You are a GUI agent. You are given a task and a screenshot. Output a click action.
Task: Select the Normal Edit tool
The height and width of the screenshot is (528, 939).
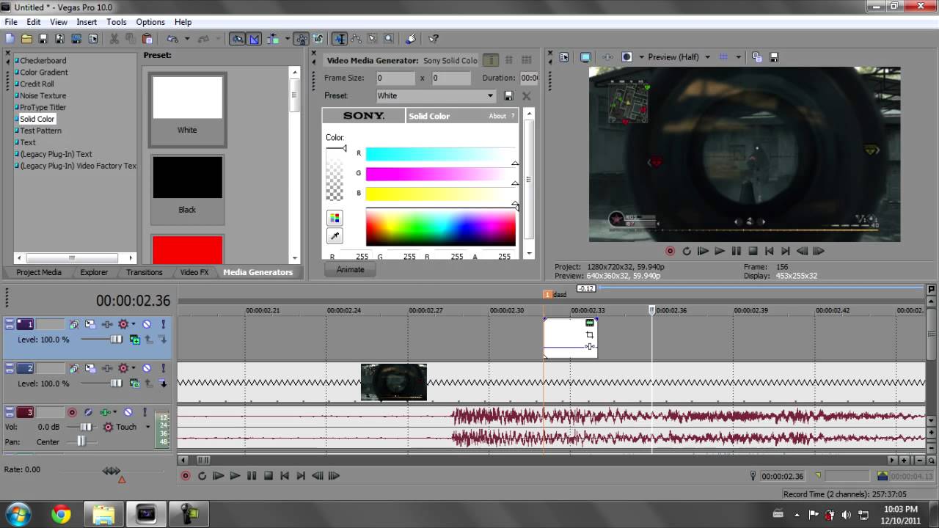pos(339,39)
